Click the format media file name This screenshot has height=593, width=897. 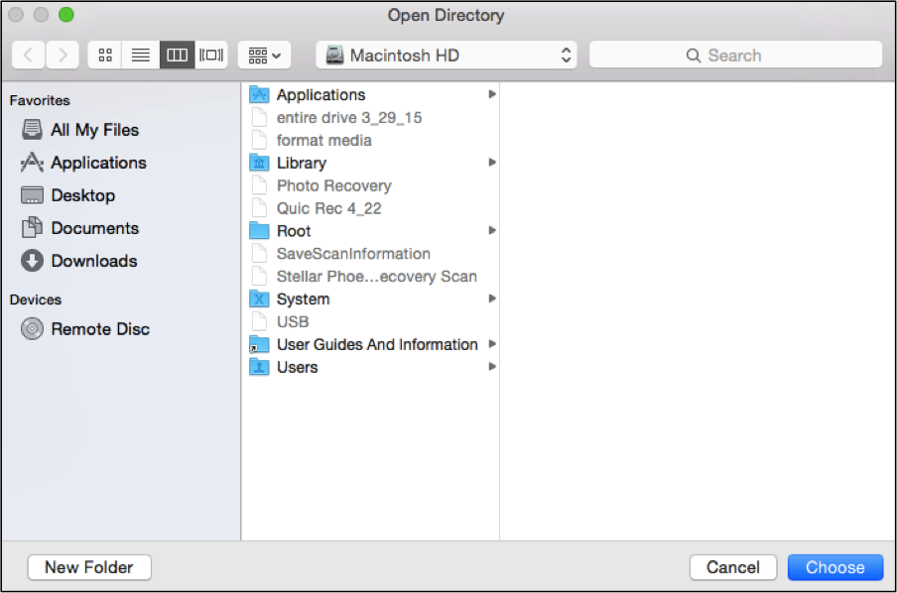click(324, 140)
